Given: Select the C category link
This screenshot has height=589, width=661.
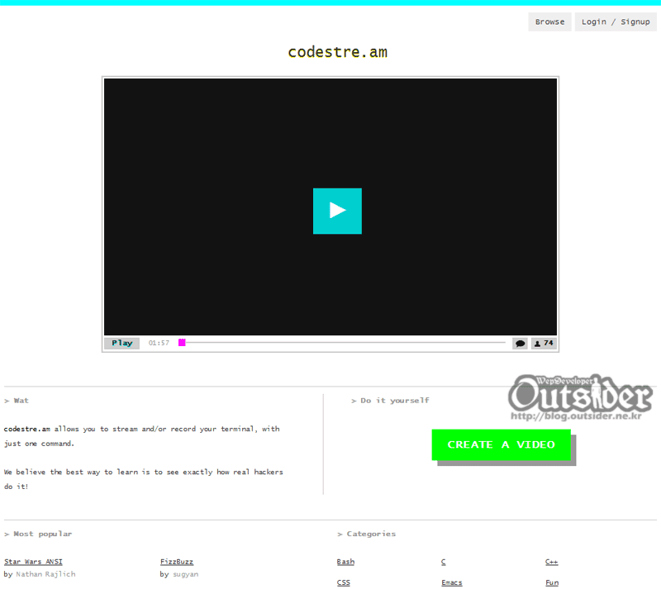Looking at the screenshot, I should [444, 562].
